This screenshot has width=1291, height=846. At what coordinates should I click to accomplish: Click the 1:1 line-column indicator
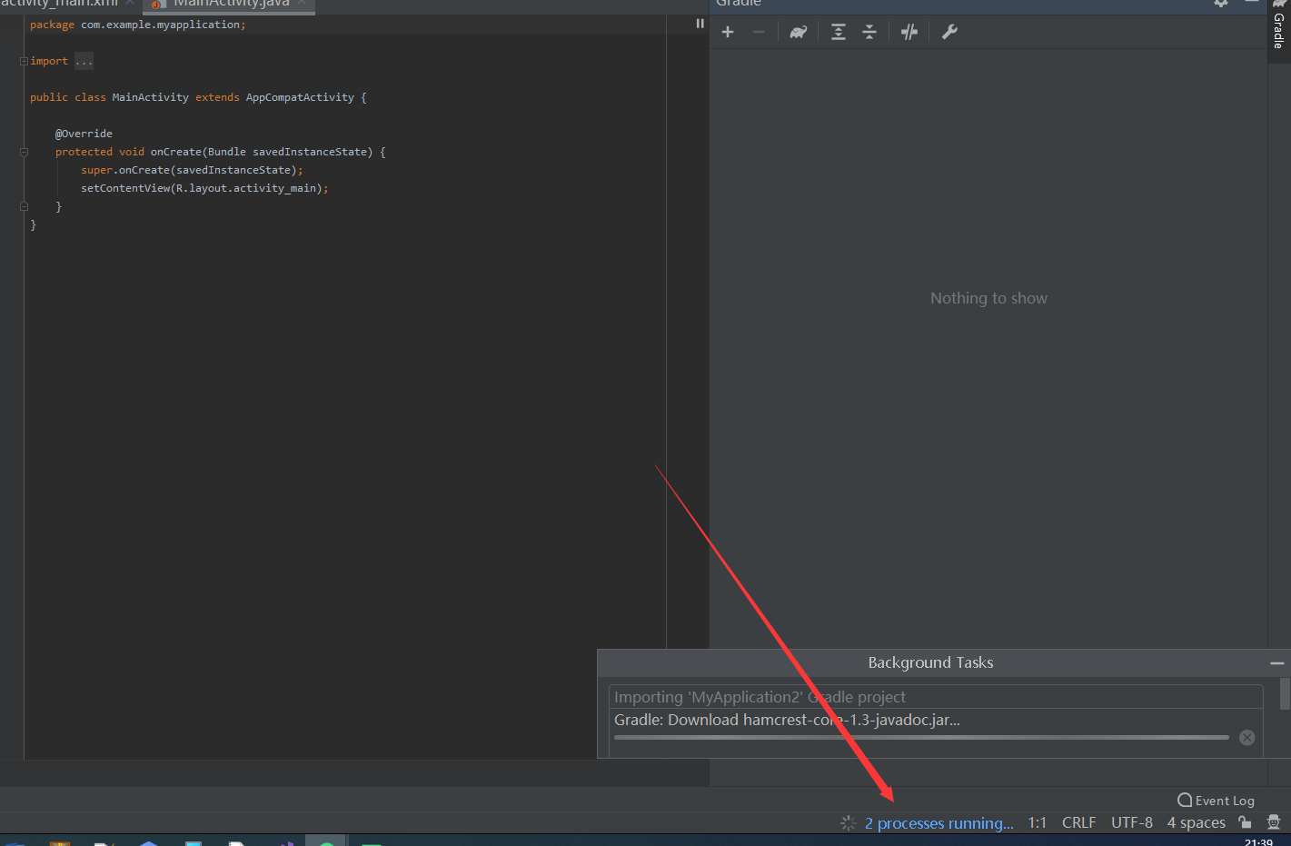[1038, 823]
